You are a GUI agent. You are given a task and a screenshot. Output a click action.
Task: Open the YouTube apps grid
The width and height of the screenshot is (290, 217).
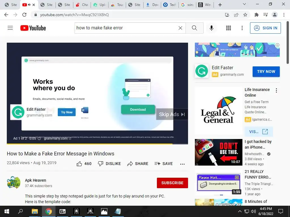tap(229, 28)
